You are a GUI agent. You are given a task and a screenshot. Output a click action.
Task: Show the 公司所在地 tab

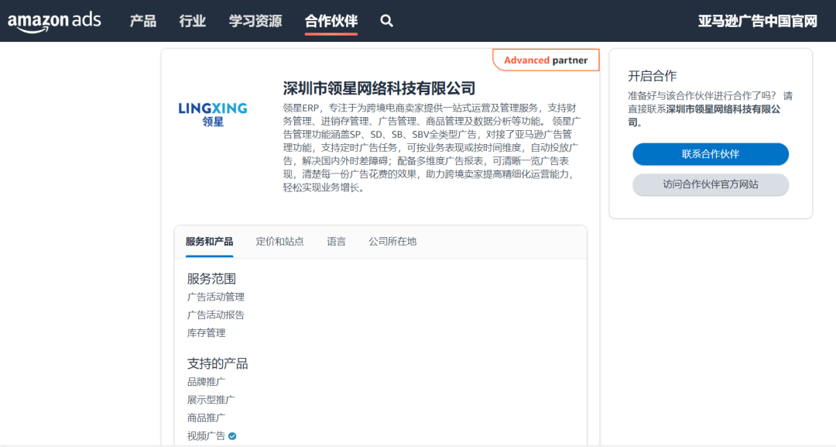[x=392, y=242]
